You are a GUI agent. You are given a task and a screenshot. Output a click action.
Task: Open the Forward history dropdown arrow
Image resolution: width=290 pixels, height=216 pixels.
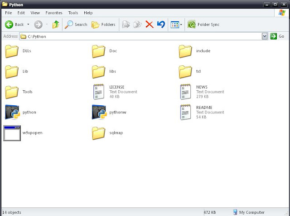(47, 25)
